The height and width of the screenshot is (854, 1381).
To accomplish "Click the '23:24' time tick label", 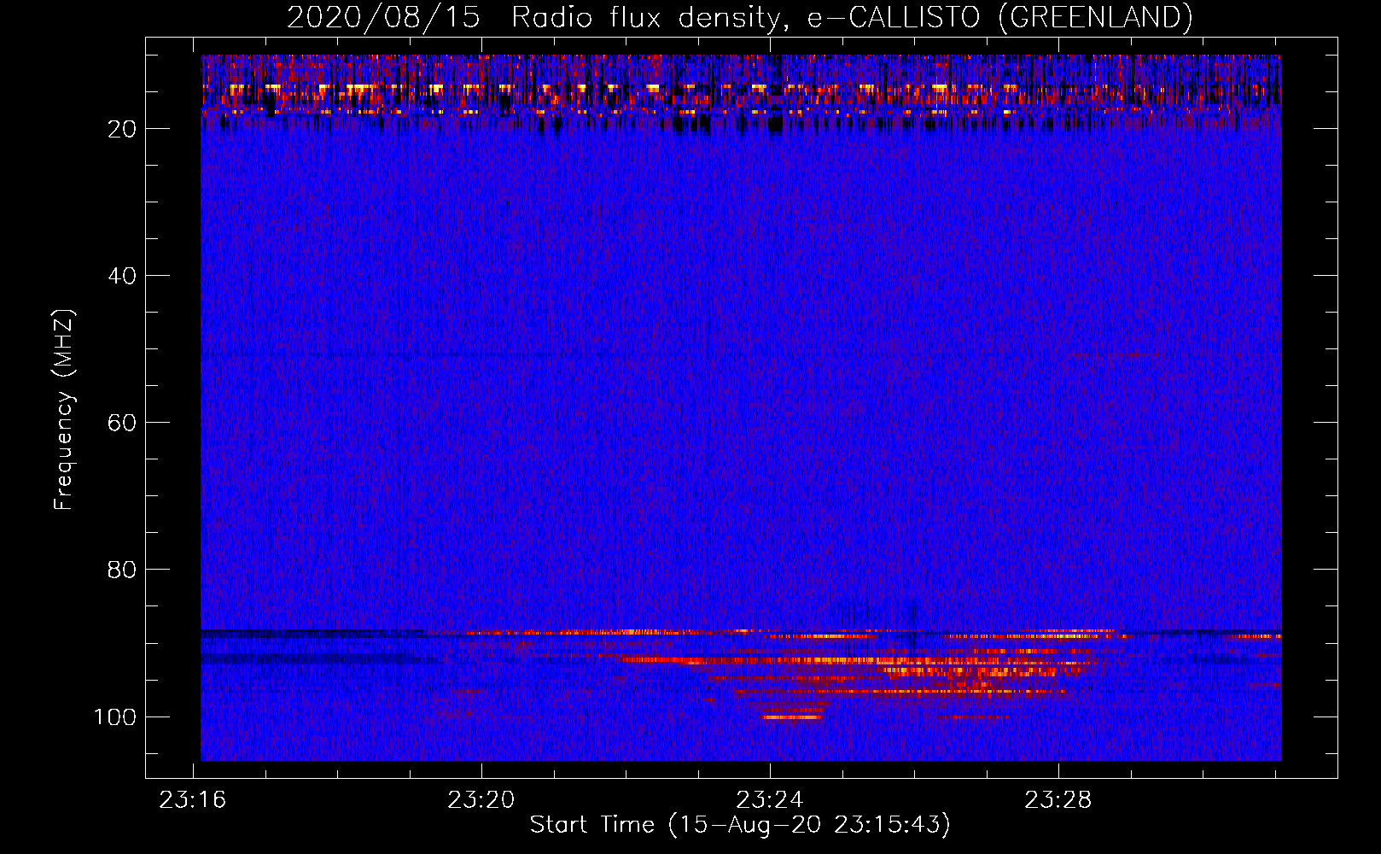I will click(770, 800).
